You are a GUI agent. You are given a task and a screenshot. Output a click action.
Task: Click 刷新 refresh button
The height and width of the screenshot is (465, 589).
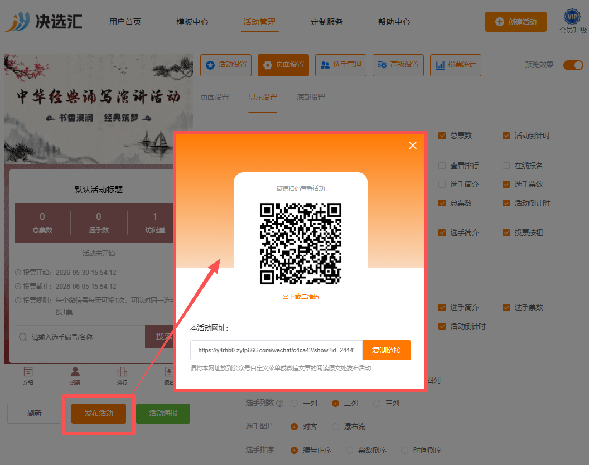pos(34,414)
